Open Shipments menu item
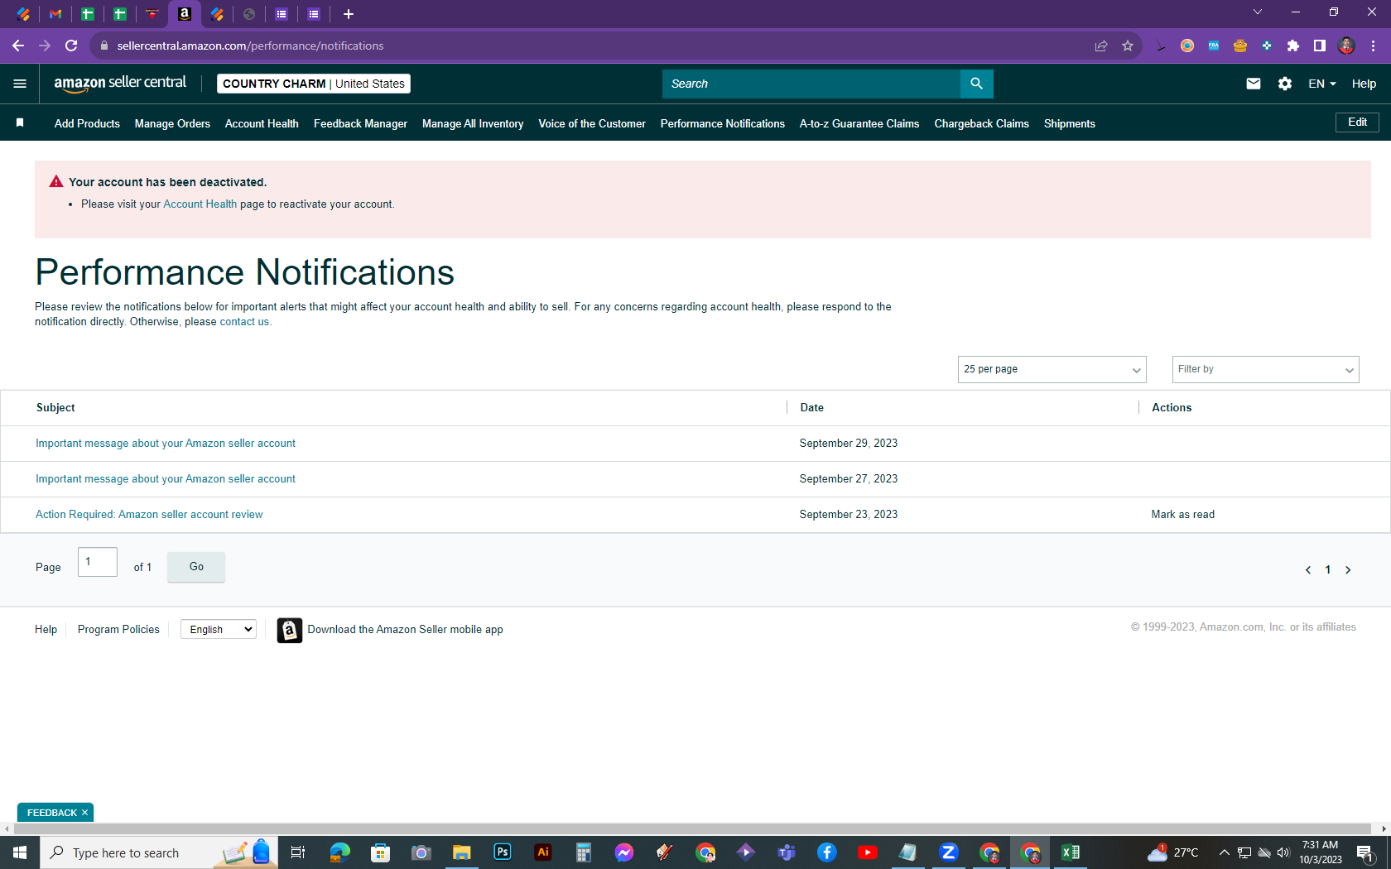The height and width of the screenshot is (869, 1391). point(1070,123)
